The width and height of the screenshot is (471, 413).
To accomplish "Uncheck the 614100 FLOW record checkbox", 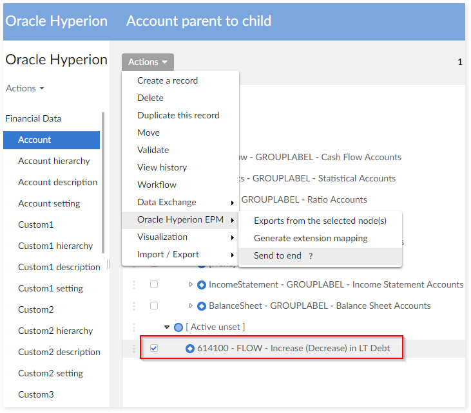I will [x=154, y=349].
